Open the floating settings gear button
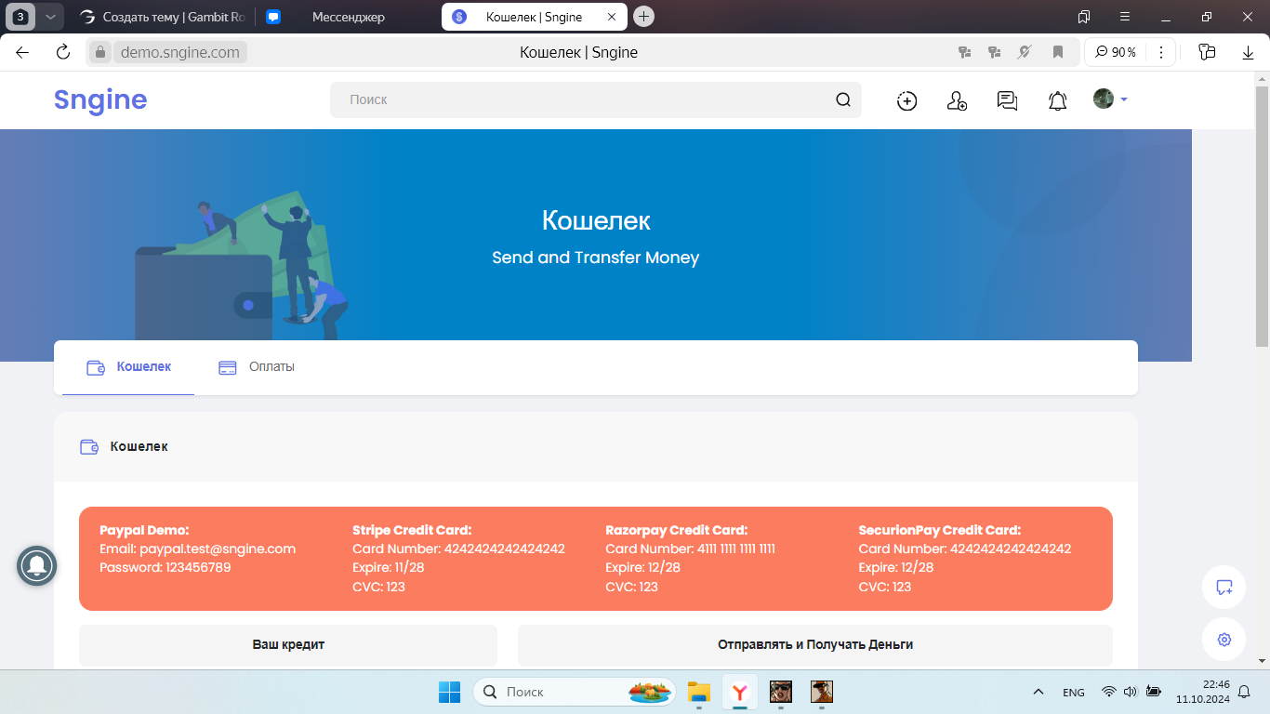 1224,640
